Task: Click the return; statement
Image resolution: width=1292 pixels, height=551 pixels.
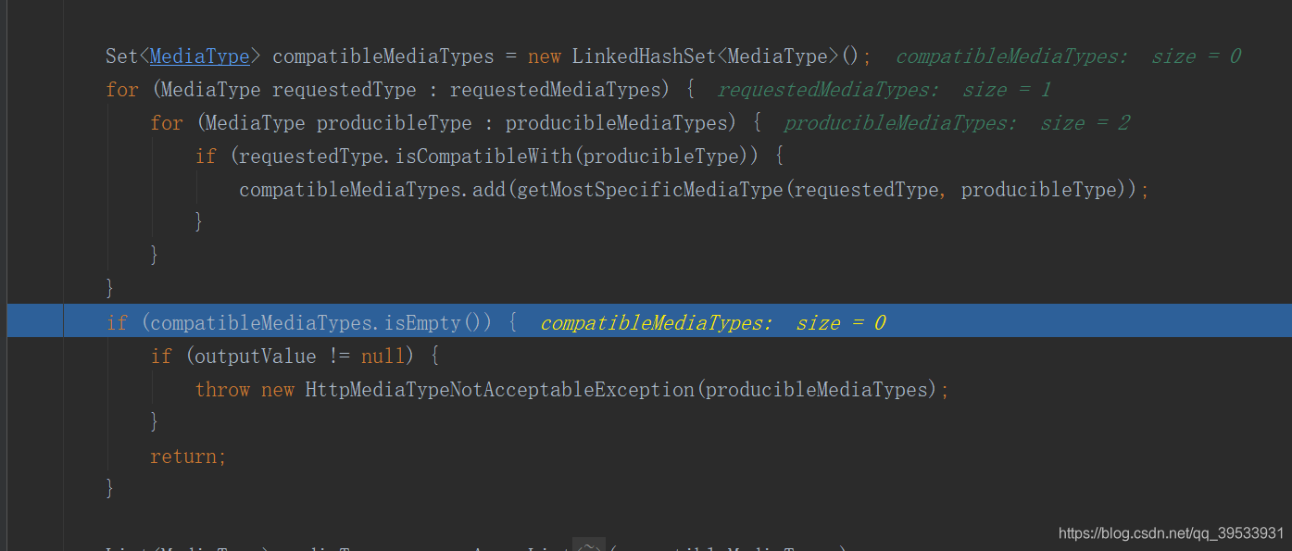Action: click(188, 457)
